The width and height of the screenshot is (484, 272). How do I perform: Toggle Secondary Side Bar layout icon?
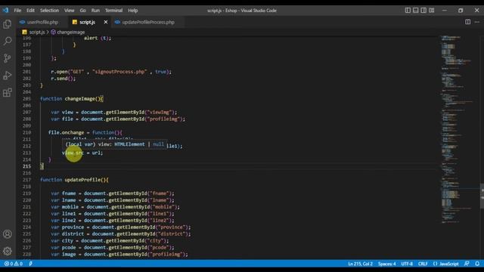[x=423, y=10]
